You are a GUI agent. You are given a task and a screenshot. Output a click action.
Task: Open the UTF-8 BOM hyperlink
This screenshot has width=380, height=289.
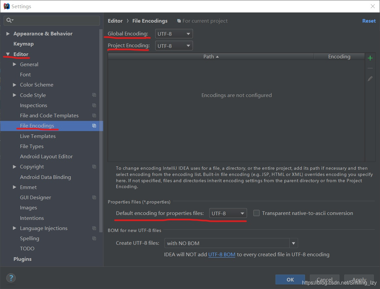222,254
